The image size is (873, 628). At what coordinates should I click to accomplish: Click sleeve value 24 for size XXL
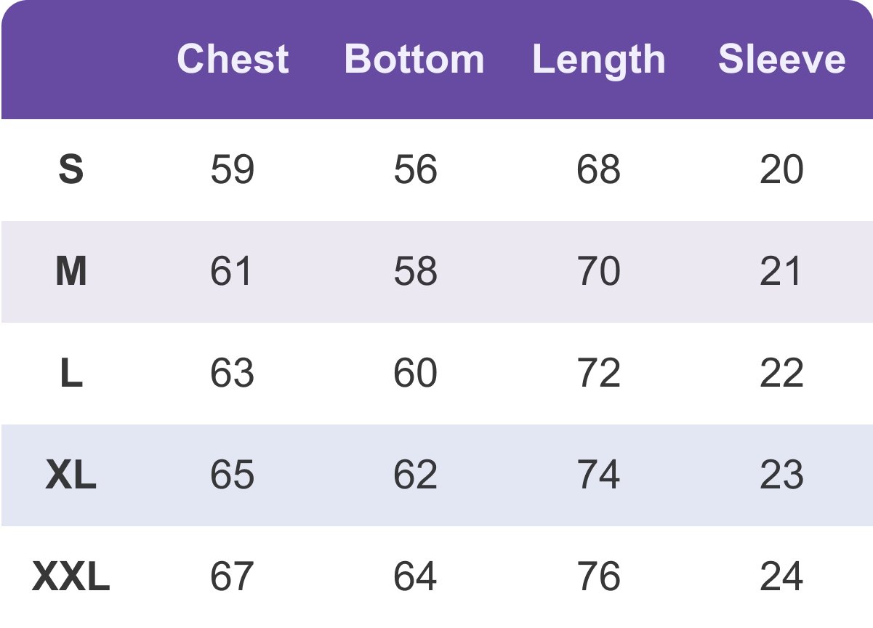click(781, 577)
